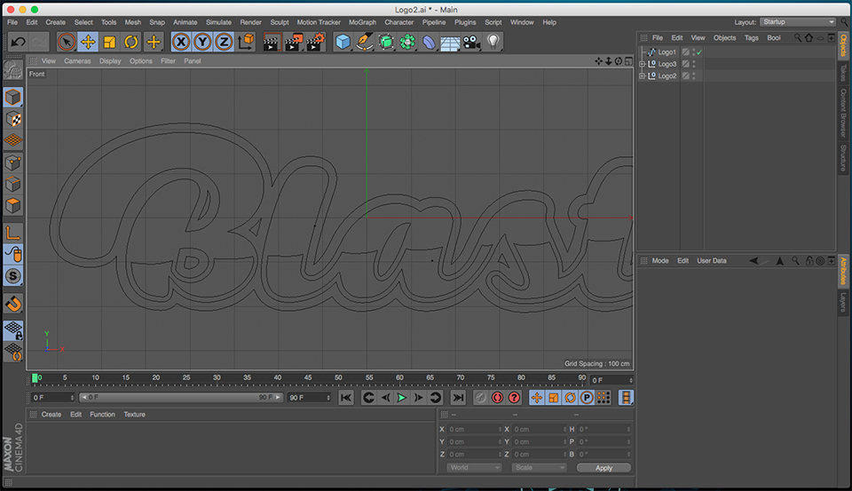Add a Camera object

[x=471, y=42]
